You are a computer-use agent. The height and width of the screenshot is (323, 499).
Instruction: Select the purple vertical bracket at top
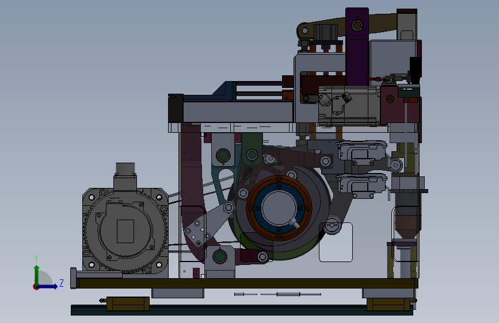coord(357,47)
